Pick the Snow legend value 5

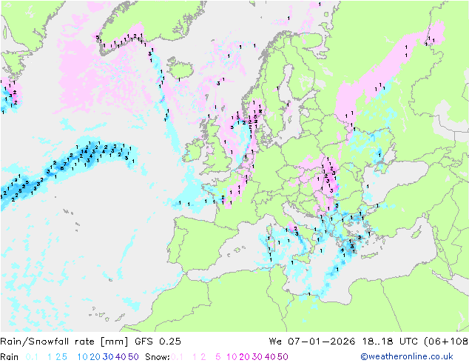(x=218, y=357)
